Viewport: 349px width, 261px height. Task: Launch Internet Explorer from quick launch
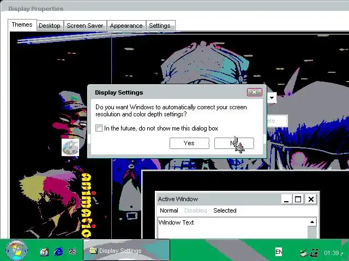click(58, 252)
